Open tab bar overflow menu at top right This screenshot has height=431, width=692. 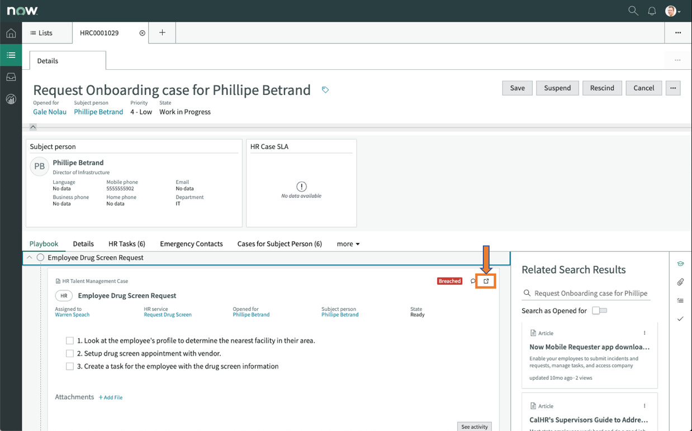click(678, 33)
